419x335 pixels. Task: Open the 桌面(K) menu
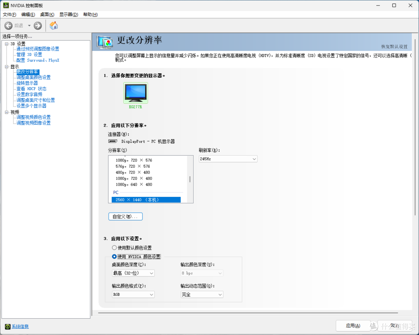click(x=47, y=14)
